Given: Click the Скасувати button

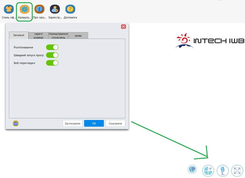Looking at the screenshot, I should coord(115,123).
